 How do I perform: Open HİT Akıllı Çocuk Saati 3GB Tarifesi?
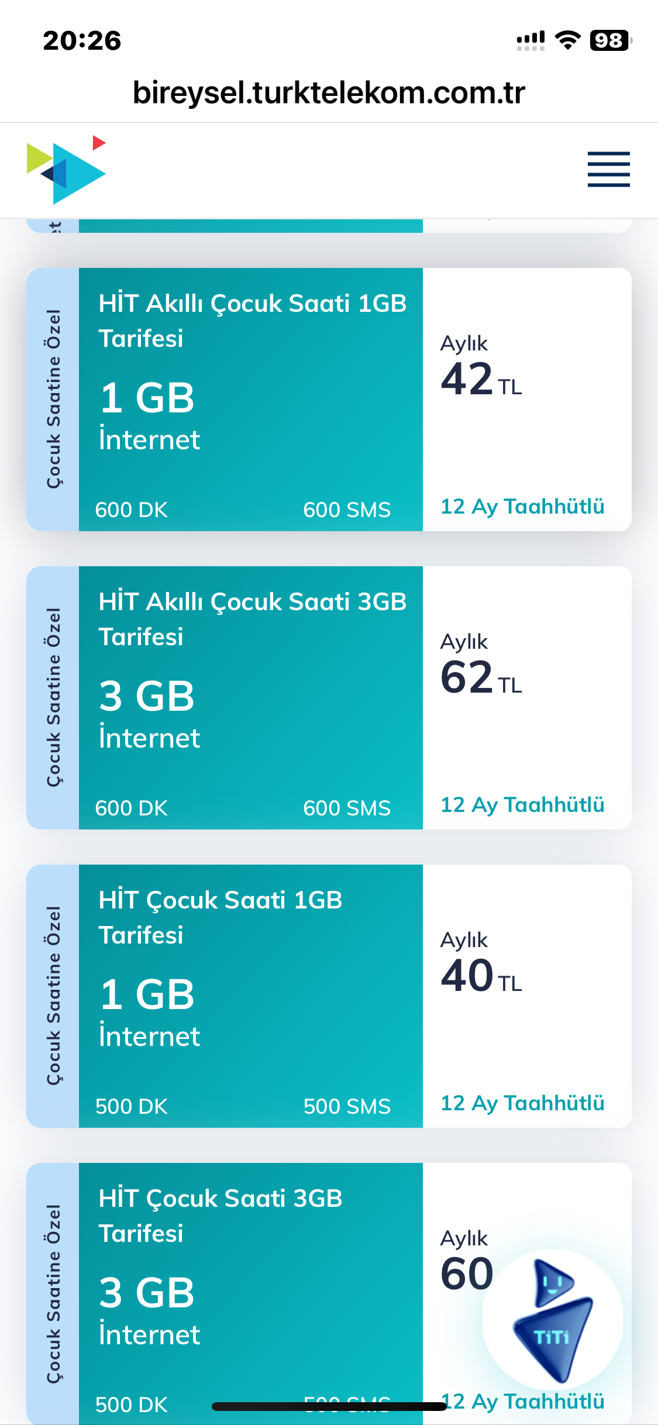pyautogui.click(x=253, y=619)
